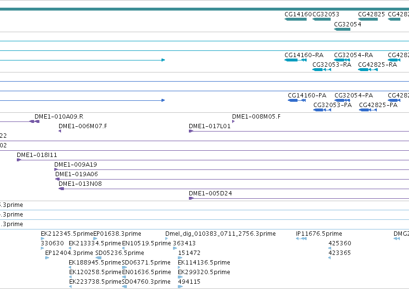Click SD06371.5prime EST glyph

tap(124, 267)
